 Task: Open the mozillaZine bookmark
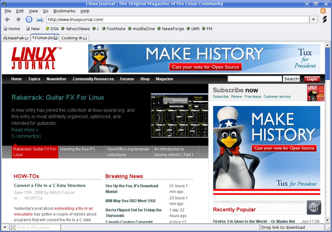[141, 29]
